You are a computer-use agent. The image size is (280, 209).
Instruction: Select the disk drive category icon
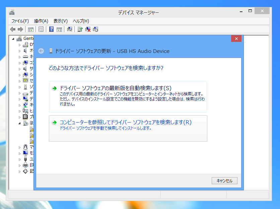25,93
